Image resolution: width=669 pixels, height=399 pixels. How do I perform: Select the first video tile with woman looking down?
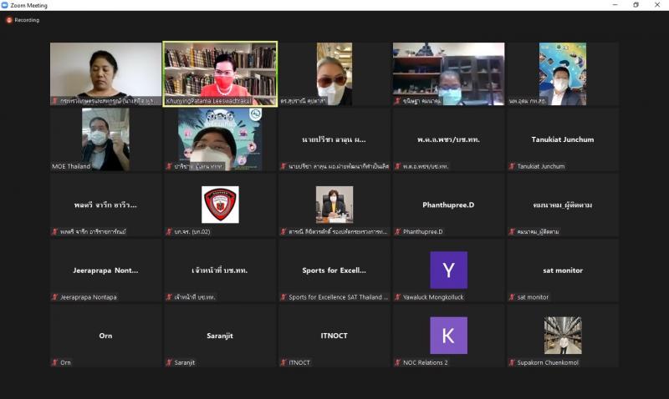106,73
